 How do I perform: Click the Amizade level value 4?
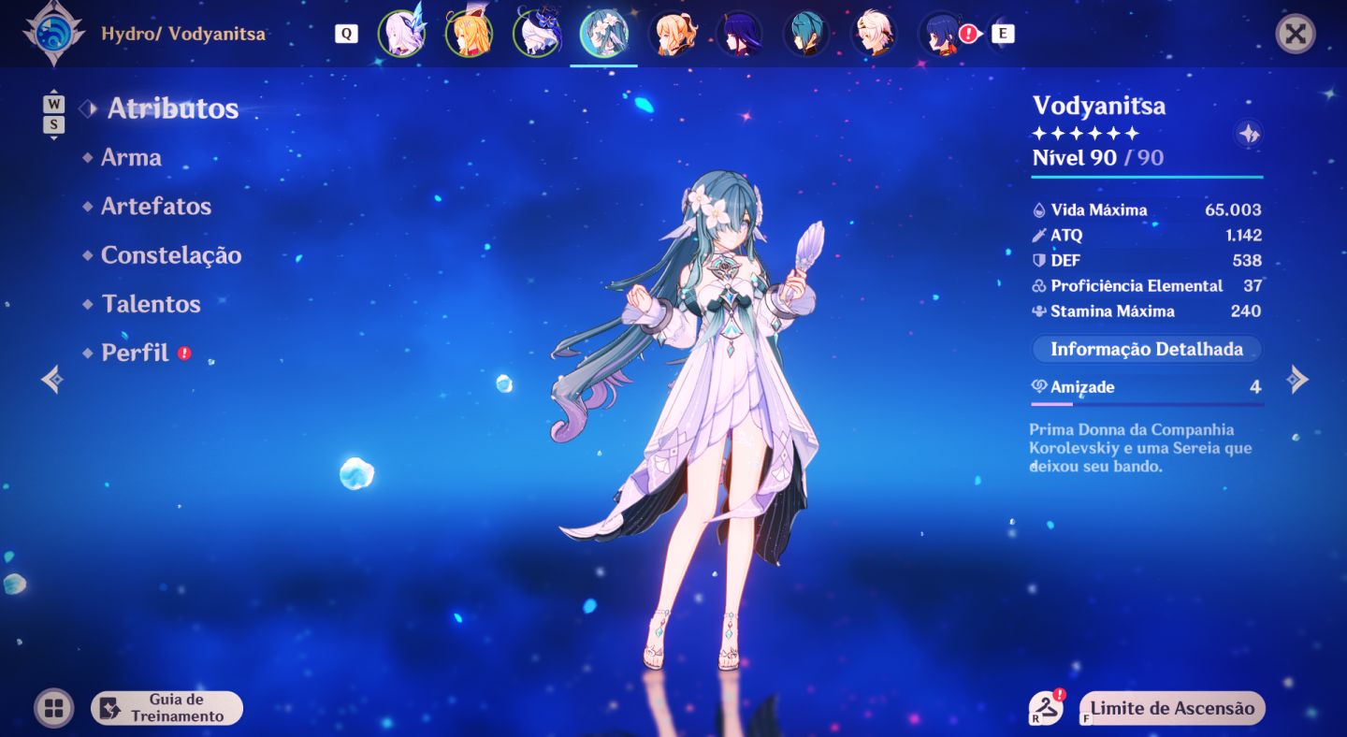[1255, 387]
